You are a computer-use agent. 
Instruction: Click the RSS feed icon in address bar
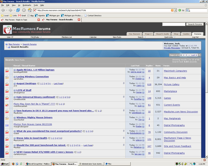[x=172, y=10]
